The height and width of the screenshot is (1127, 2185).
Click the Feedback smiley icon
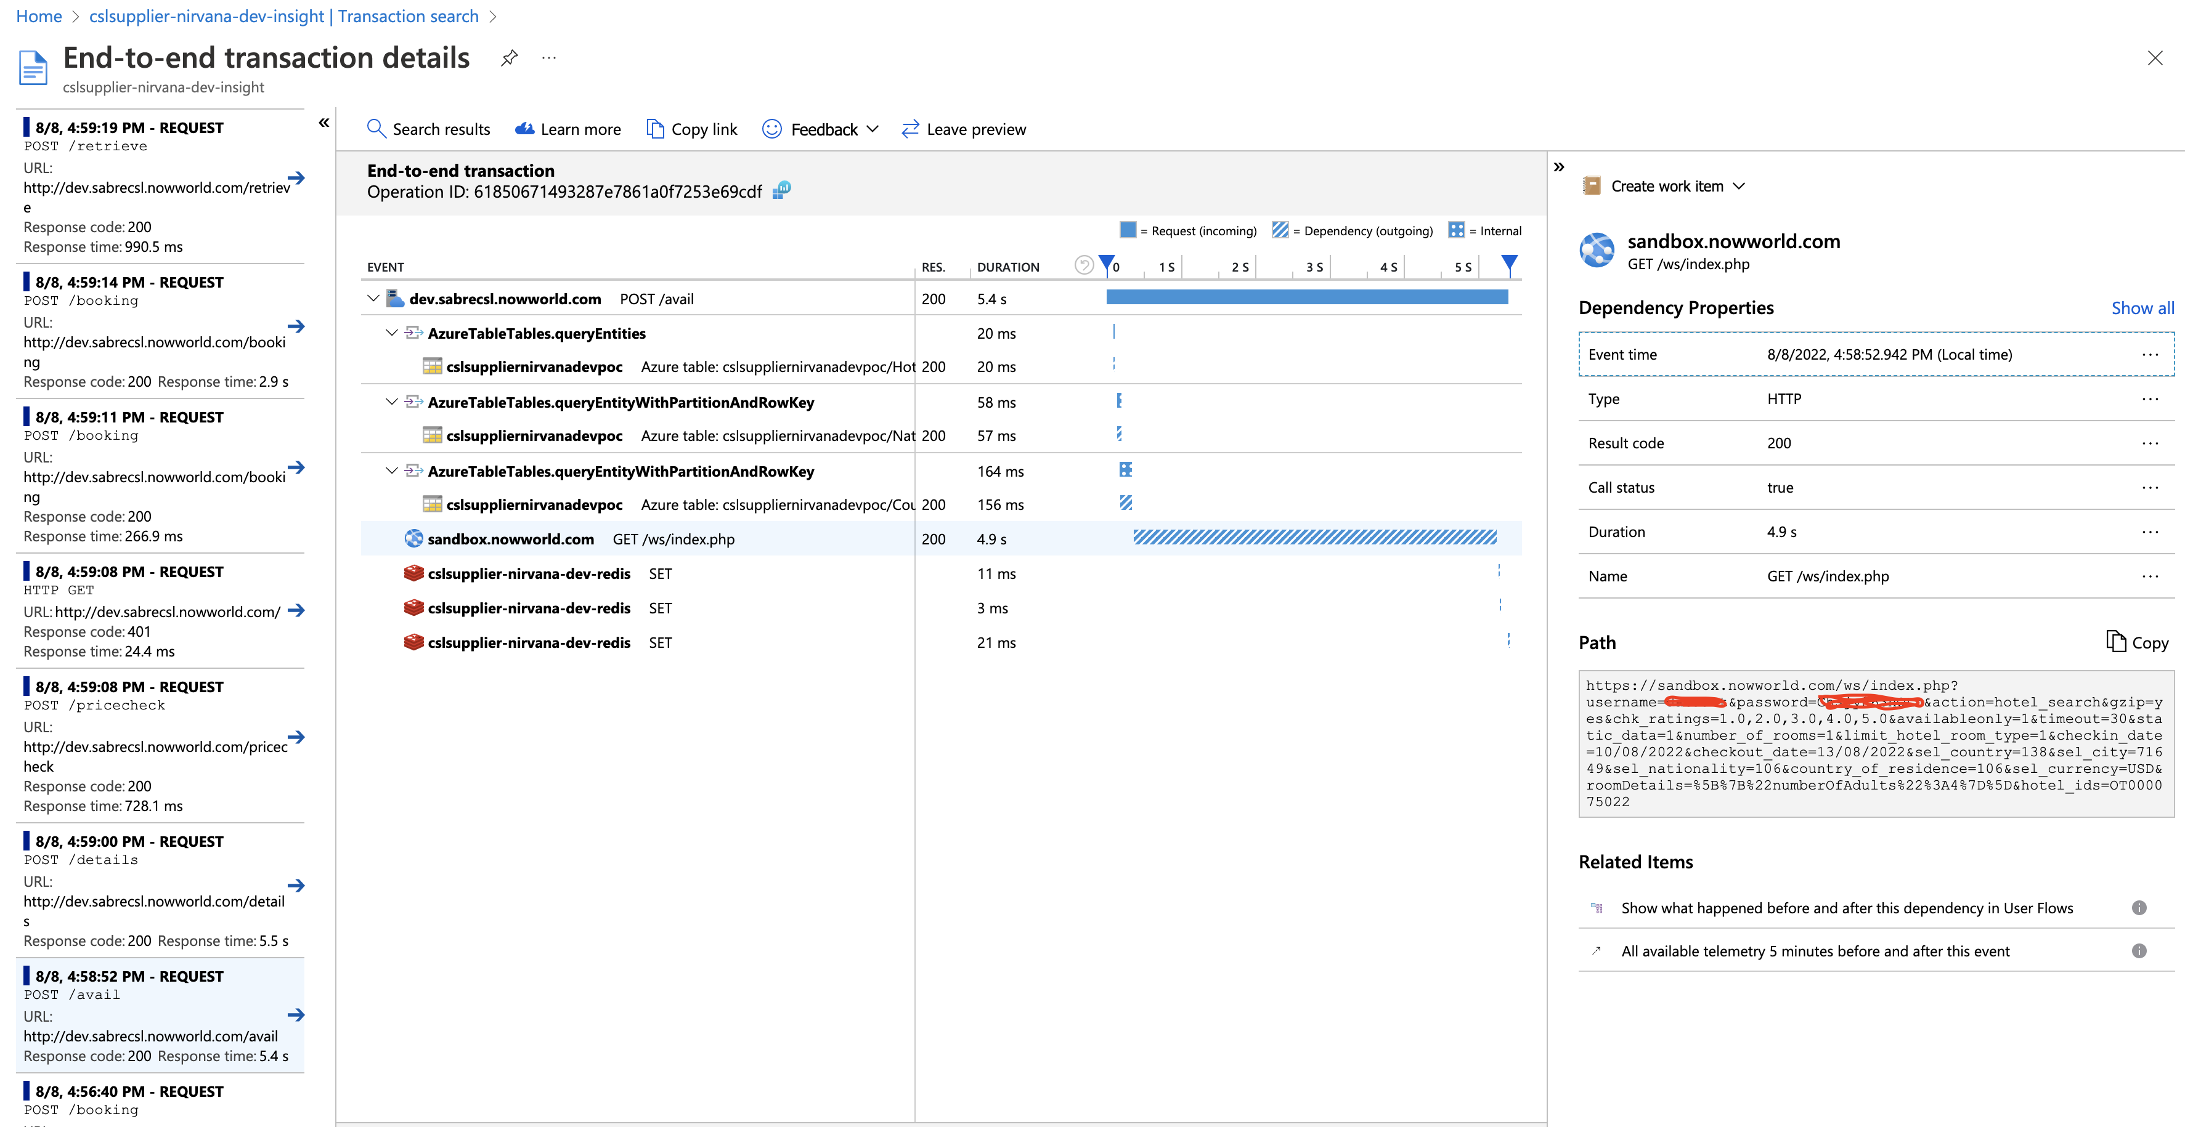click(x=772, y=128)
